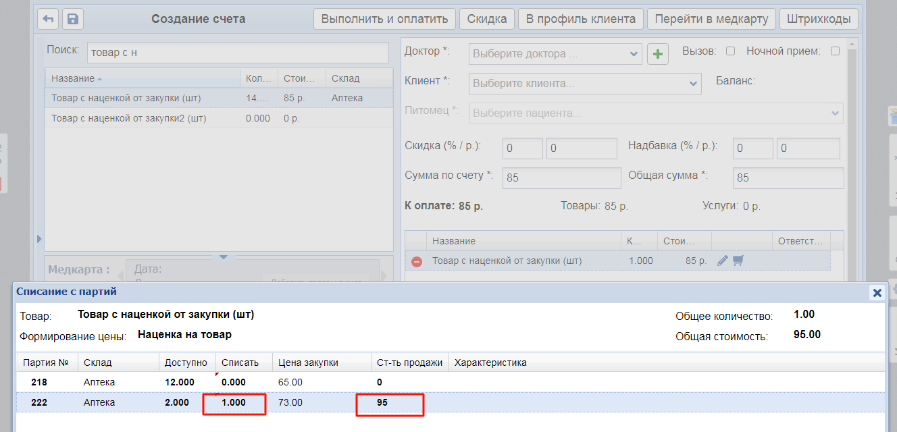The width and height of the screenshot is (897, 432).
Task: Close the Списание с партий dialog
Action: (x=877, y=293)
